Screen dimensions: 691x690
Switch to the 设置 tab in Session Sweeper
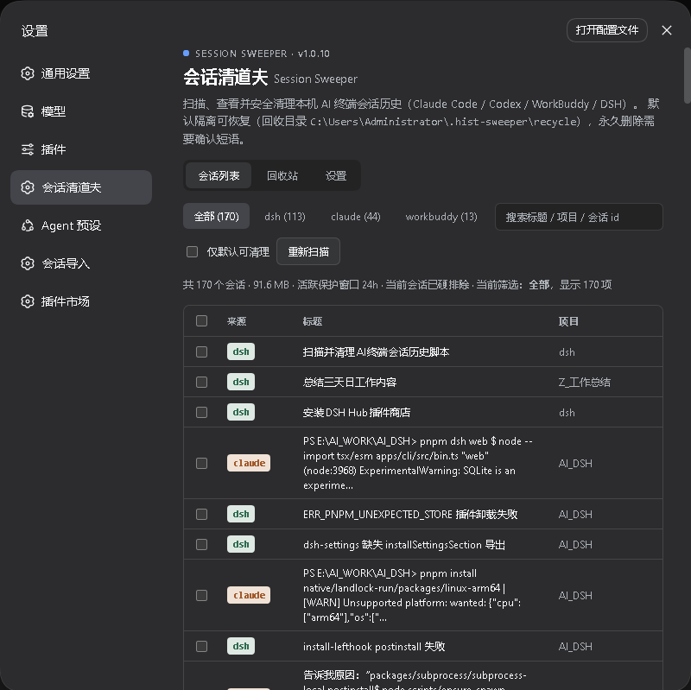[336, 175]
